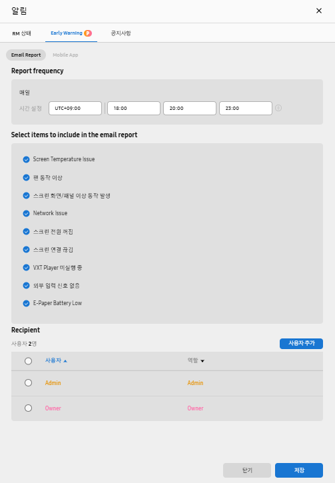This screenshot has height=483, width=335.
Task: Click the 사용자 sort ascending arrow
Action: (x=65, y=360)
